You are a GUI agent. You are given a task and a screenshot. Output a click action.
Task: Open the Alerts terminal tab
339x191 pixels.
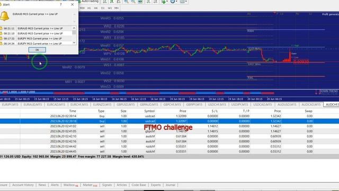click(55, 185)
